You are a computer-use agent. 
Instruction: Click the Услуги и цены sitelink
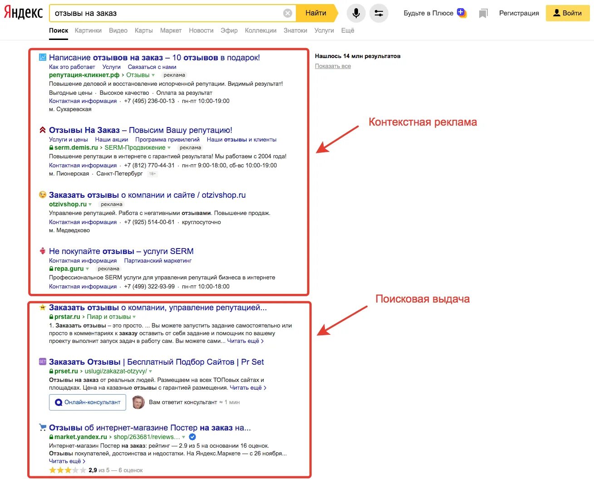[69, 140]
